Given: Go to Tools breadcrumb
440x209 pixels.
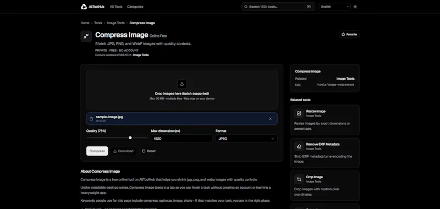Looking at the screenshot, I should pyautogui.click(x=98, y=23).
